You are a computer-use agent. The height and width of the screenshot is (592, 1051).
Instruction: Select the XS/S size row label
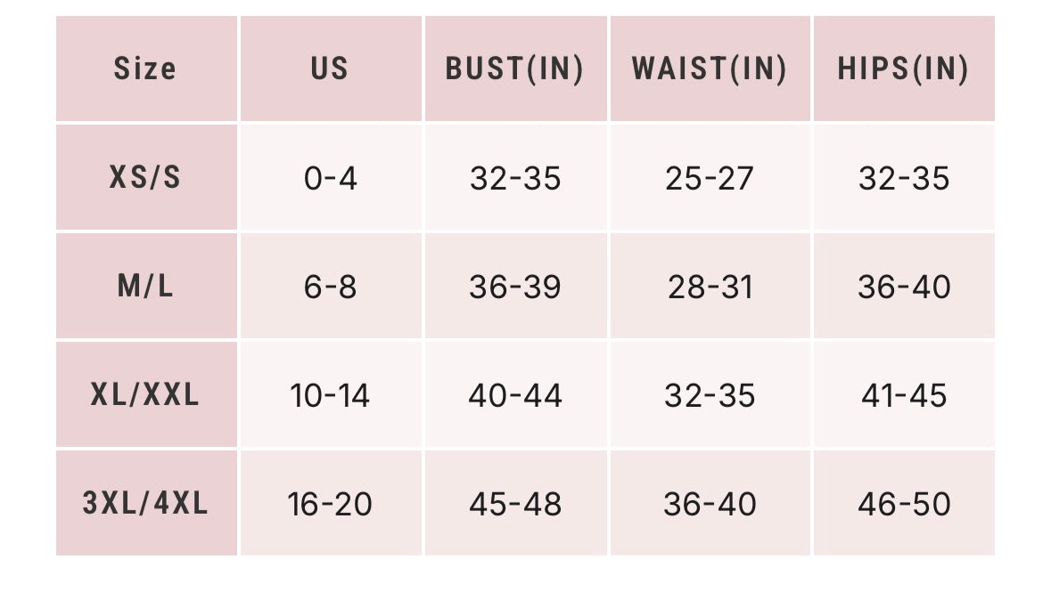145,177
